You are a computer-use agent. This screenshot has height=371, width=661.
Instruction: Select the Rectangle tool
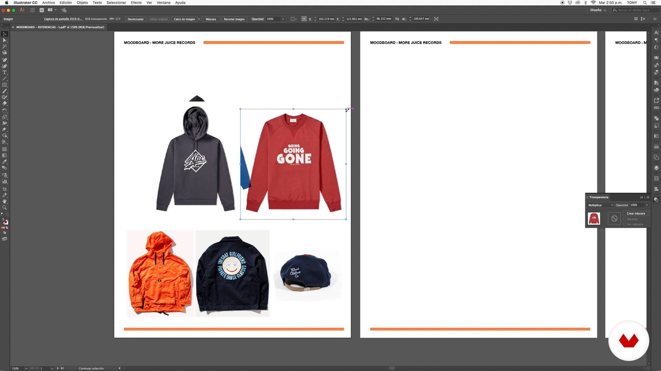4,85
